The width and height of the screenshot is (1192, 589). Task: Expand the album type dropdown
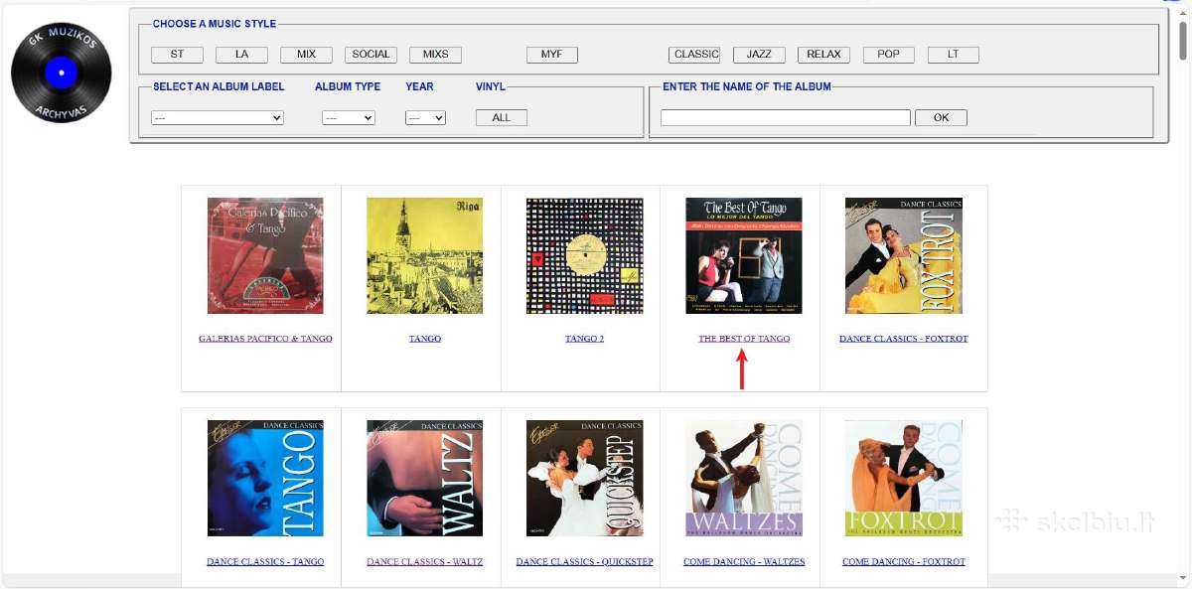349,117
